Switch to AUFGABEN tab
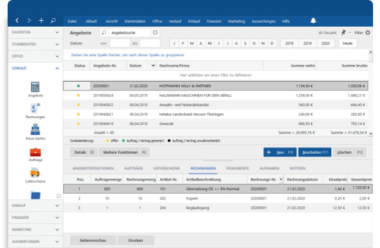The width and height of the screenshot is (380, 248). pyautogui.click(x=269, y=168)
